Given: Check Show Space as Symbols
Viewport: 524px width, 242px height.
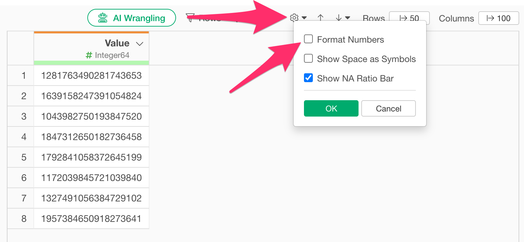Looking at the screenshot, I should click(x=308, y=59).
